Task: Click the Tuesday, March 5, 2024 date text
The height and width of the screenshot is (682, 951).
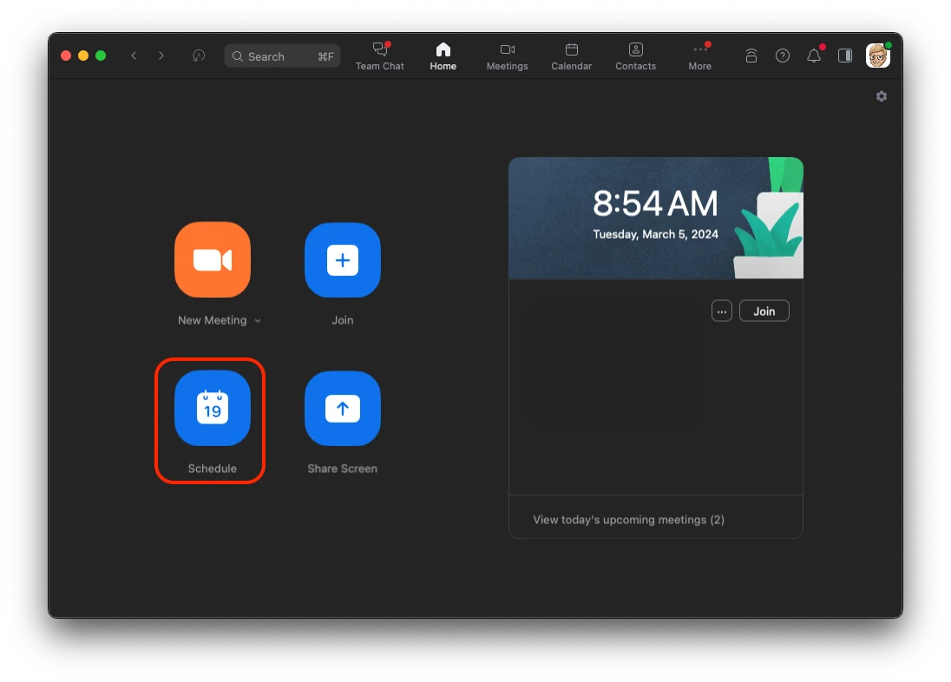Action: (655, 235)
